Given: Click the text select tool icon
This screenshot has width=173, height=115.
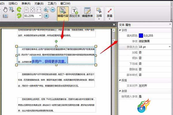Looking at the screenshot, I should [x=12, y=10].
